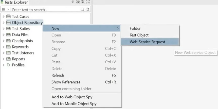Select Checkpoints item in the tree
The width and height of the screenshot is (218, 109).
coord(22,41)
